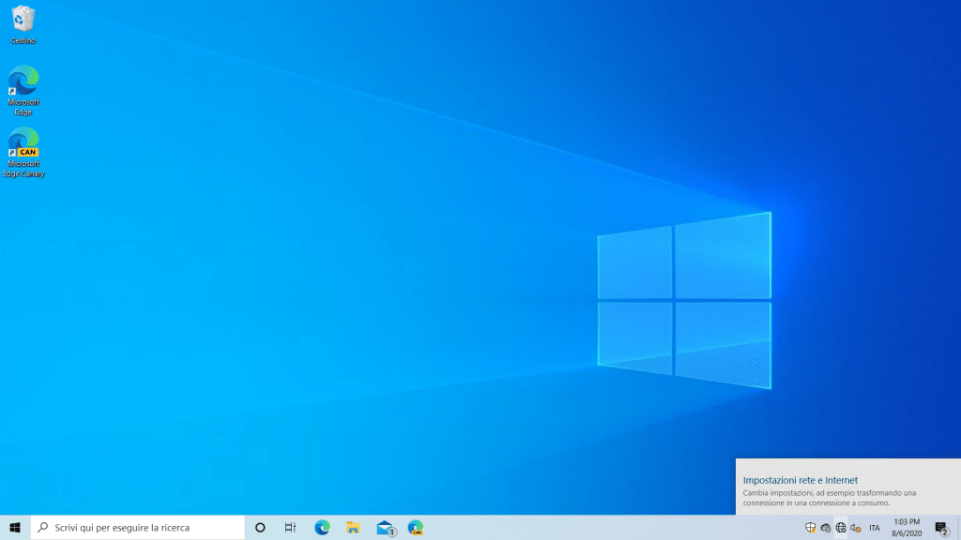Click the Windows Security shield tray icon
The image size is (961, 540).
[811, 528]
